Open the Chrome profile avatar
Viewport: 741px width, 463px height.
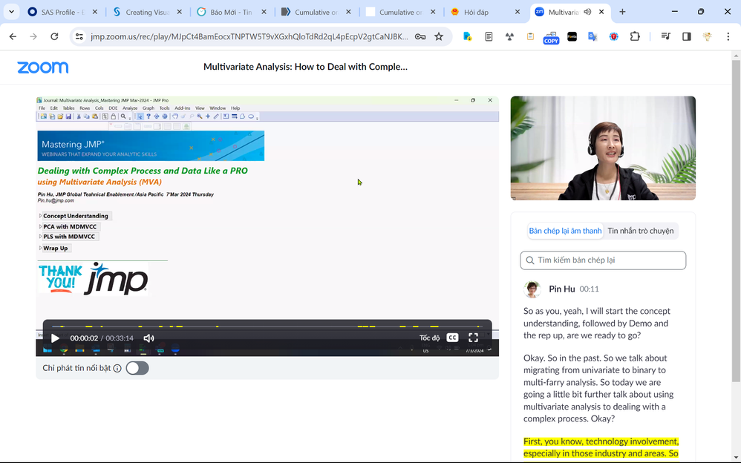[x=707, y=36]
